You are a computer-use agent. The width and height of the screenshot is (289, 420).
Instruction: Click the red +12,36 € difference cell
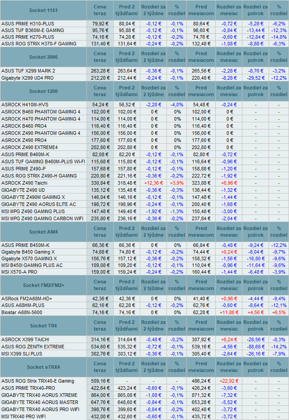(154, 183)
